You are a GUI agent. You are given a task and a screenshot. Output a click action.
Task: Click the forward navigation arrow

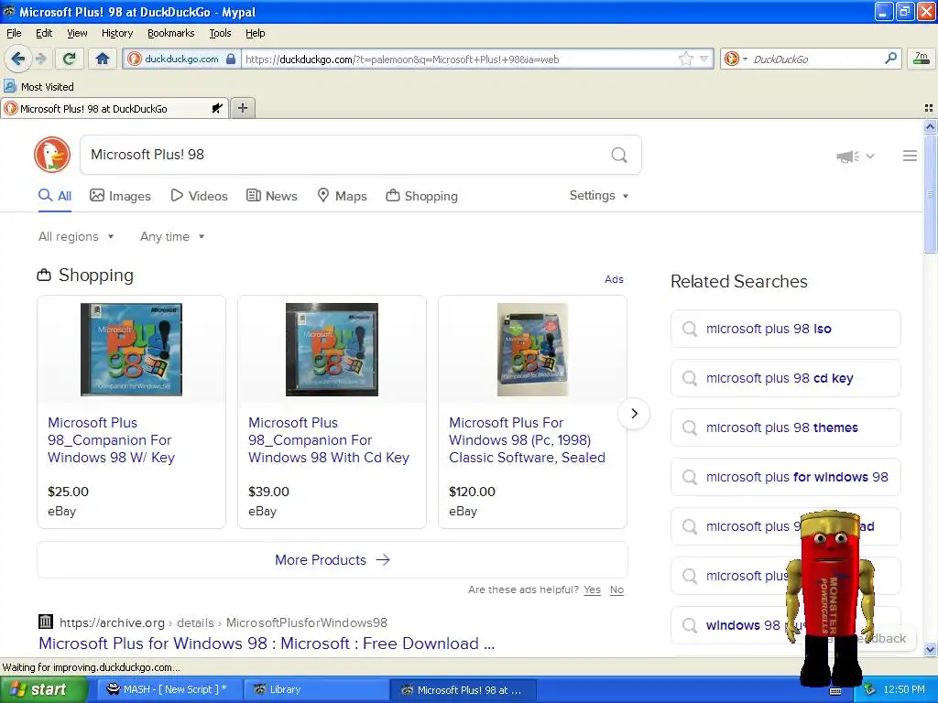(x=40, y=59)
